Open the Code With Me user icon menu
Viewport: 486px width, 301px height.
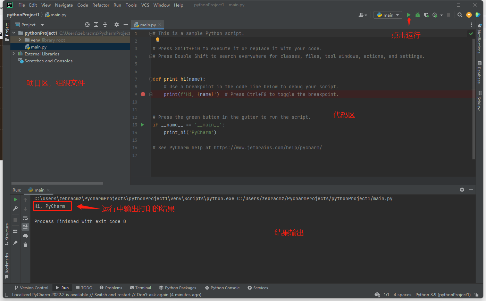click(363, 15)
